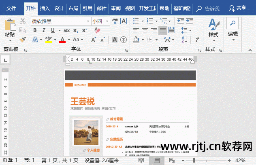This screenshot has height=165, width=256.
Task: Toggle Bold formatting
Action: tap(35, 30)
